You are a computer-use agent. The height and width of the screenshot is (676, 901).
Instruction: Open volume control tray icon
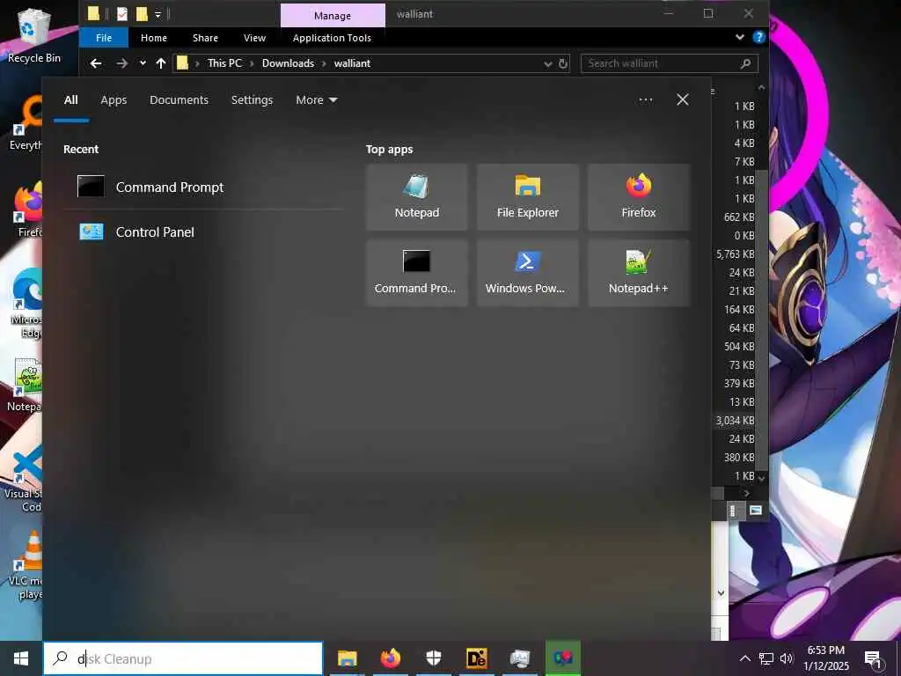pyautogui.click(x=787, y=658)
